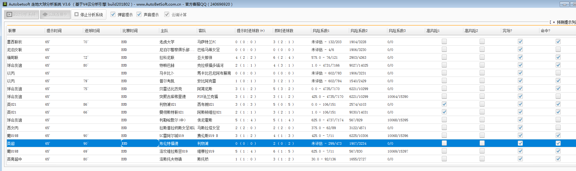Select the 拉科尼联 match row
Screen dimensions: 576x171
coord(167,58)
